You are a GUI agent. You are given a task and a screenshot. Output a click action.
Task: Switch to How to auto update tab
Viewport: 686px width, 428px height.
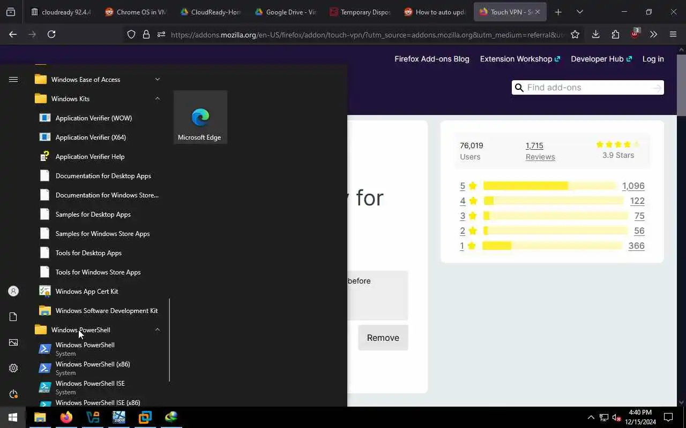click(x=436, y=12)
